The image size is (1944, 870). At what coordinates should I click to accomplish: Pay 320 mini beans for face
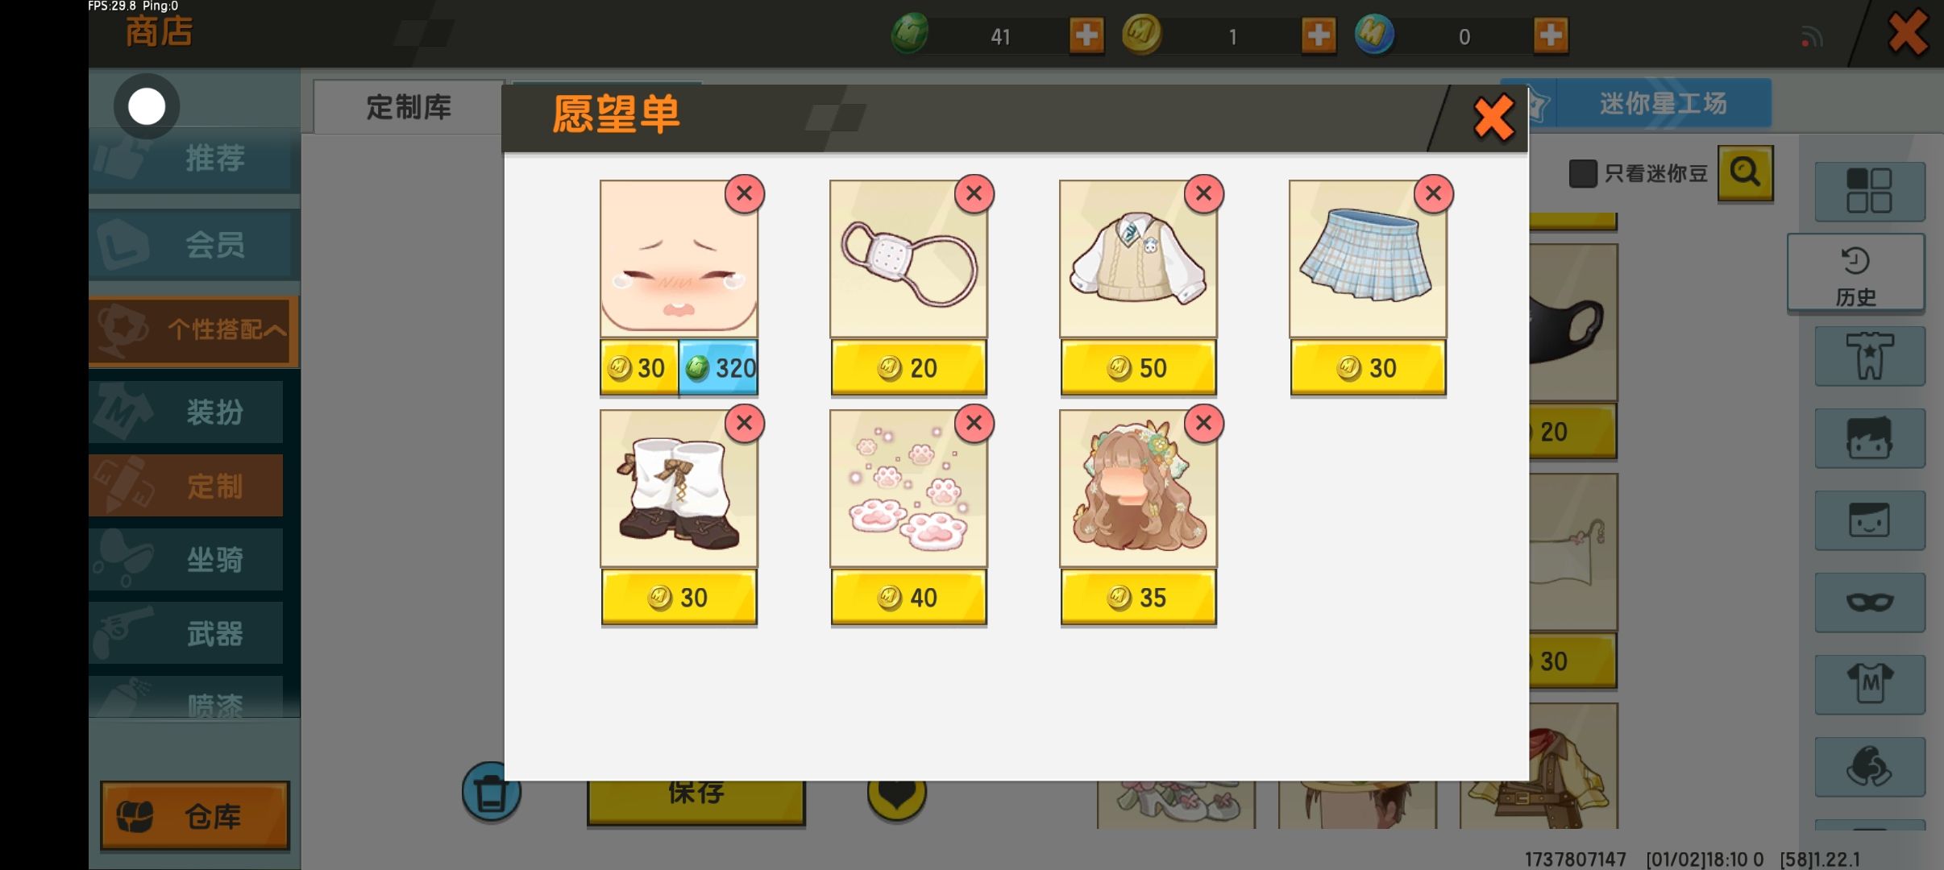click(718, 368)
